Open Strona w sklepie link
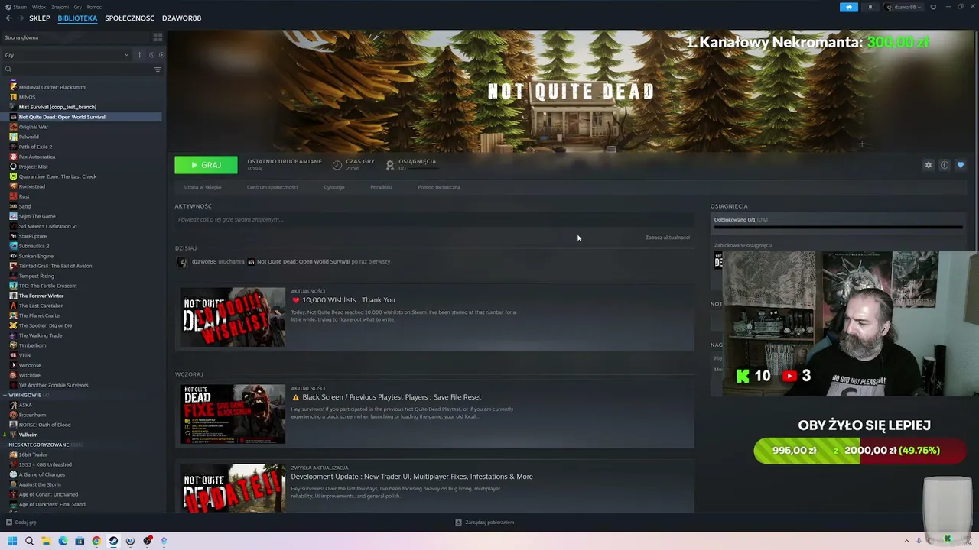Screen dimensions: 979x550 tap(202, 187)
